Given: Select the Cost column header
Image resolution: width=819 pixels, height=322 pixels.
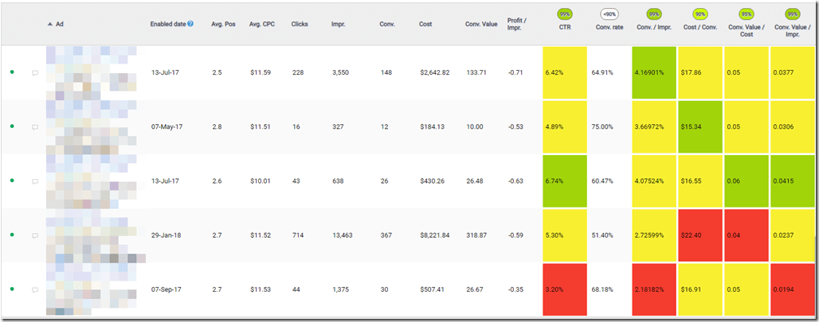Looking at the screenshot, I should [425, 24].
